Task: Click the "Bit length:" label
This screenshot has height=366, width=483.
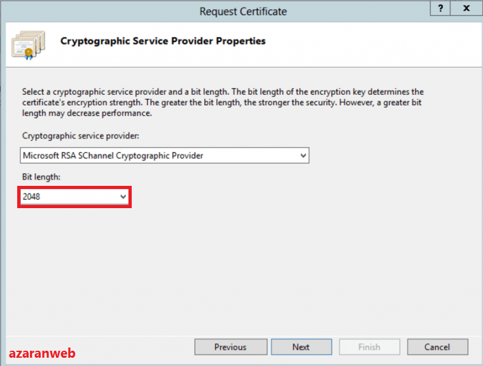Action: (x=41, y=178)
